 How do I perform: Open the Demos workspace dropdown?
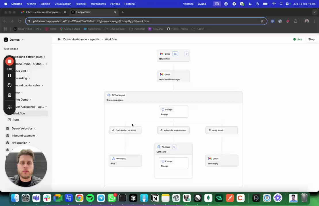(14, 40)
